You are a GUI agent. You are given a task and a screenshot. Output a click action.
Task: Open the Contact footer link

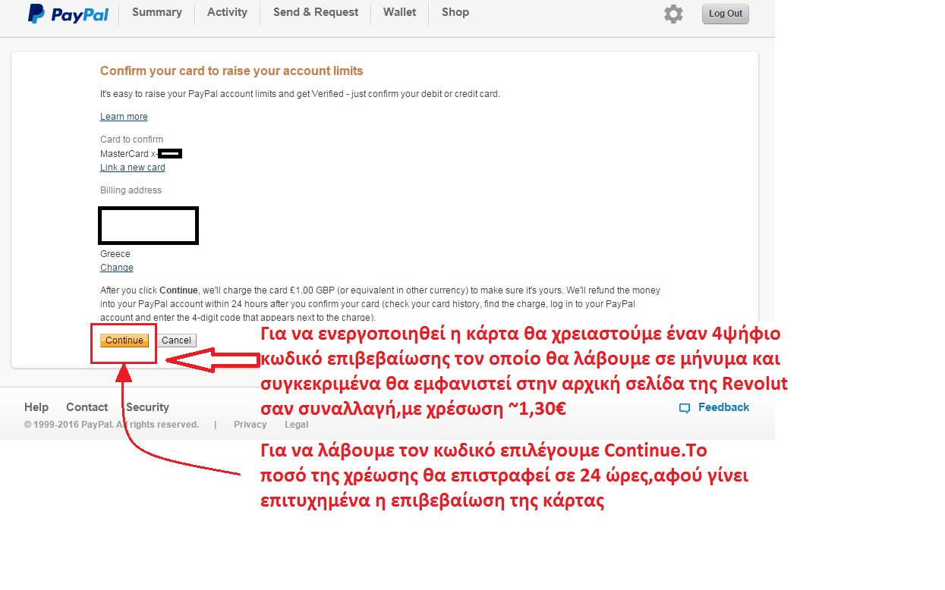[87, 407]
